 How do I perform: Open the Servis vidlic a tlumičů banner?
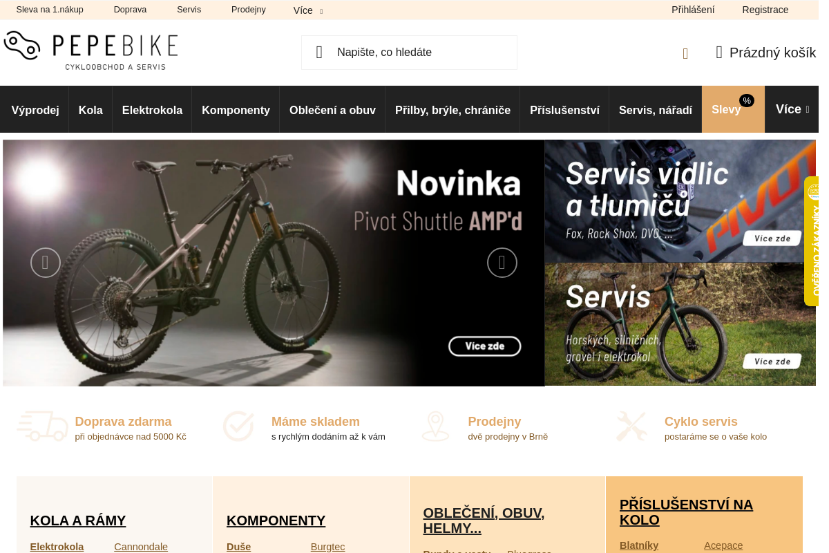pos(680,201)
